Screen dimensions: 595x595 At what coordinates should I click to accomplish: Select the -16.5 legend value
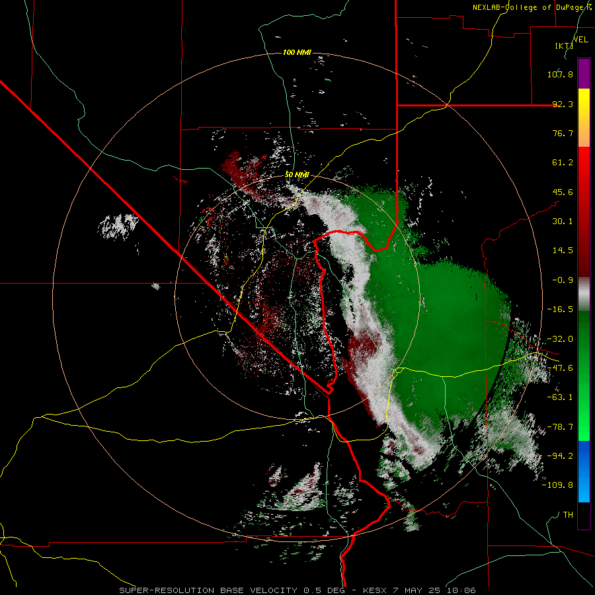[x=560, y=309]
